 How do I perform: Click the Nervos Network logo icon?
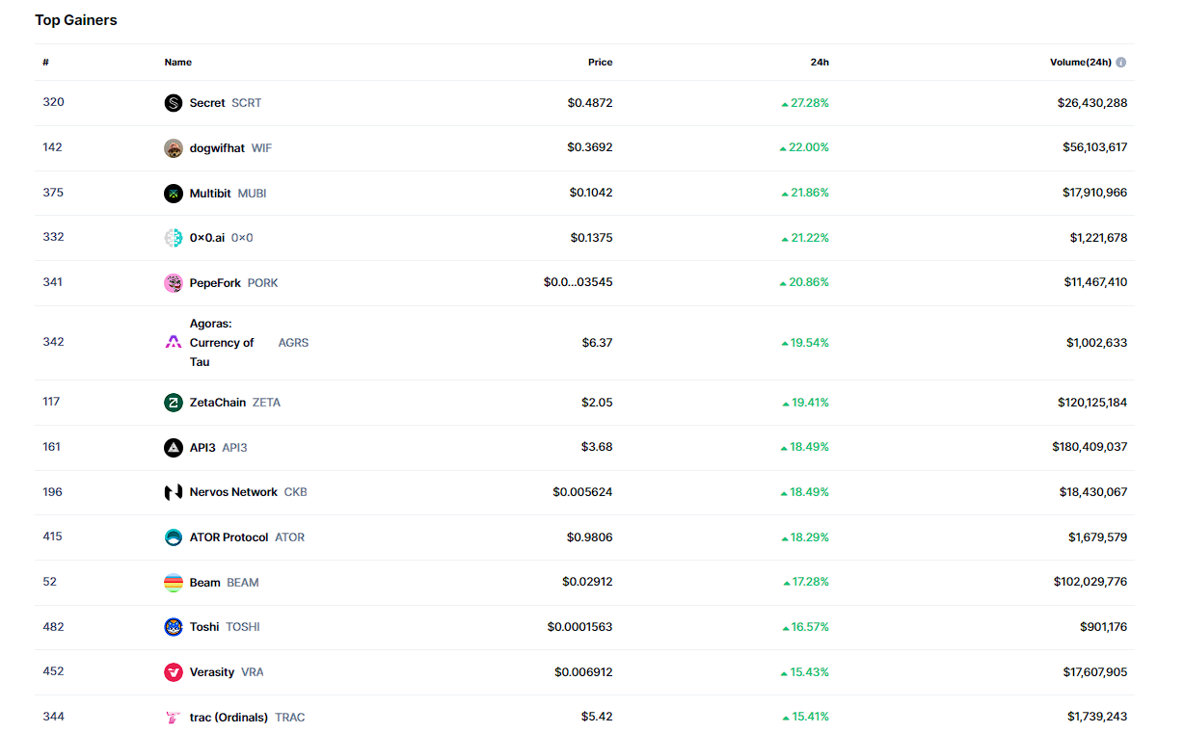pyautogui.click(x=174, y=492)
